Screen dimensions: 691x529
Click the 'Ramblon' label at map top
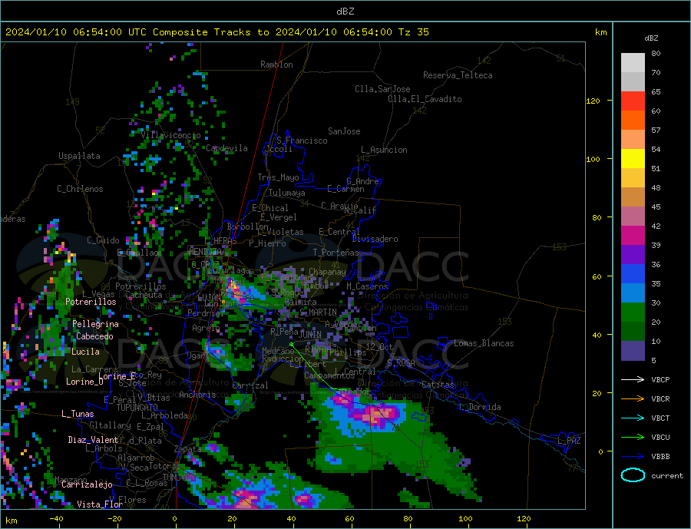276,64
